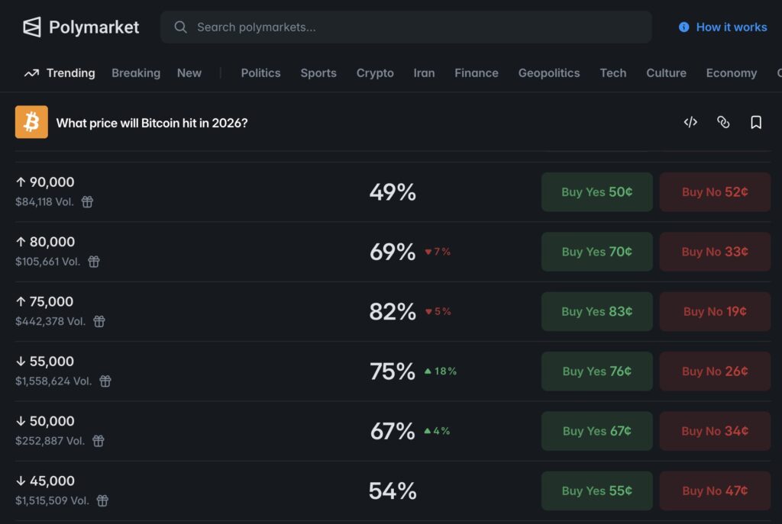Click the Bitcoin market thumbnail icon
782x524 pixels.
click(x=31, y=122)
